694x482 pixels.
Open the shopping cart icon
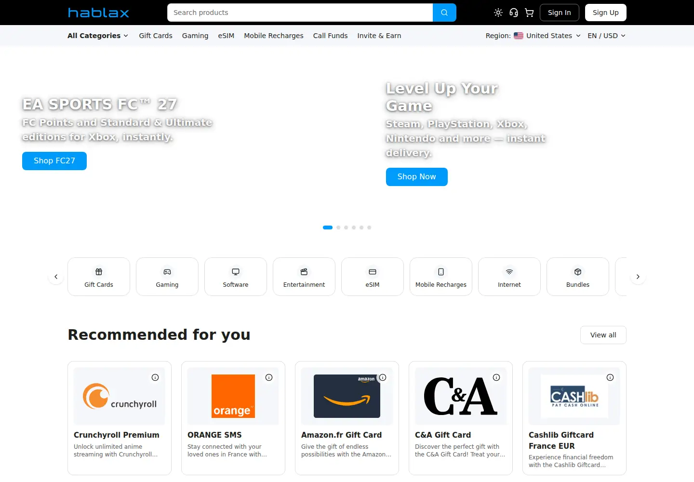pyautogui.click(x=529, y=13)
